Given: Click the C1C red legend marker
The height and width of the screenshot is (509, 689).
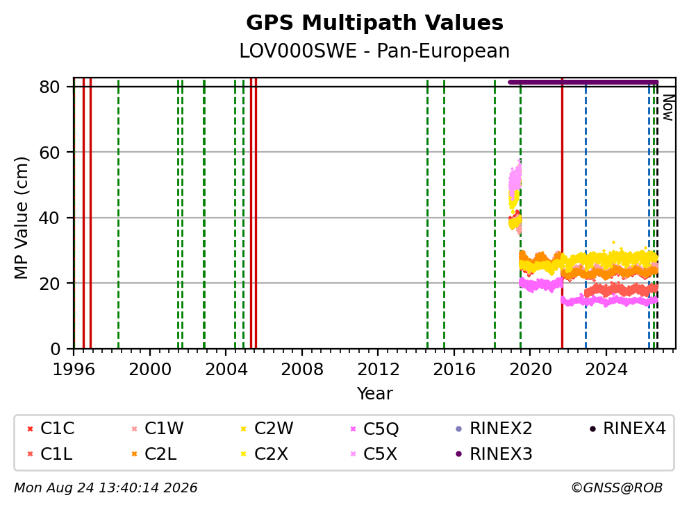Looking at the screenshot, I should coord(30,429).
